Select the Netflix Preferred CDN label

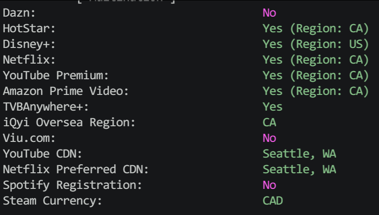(76, 169)
